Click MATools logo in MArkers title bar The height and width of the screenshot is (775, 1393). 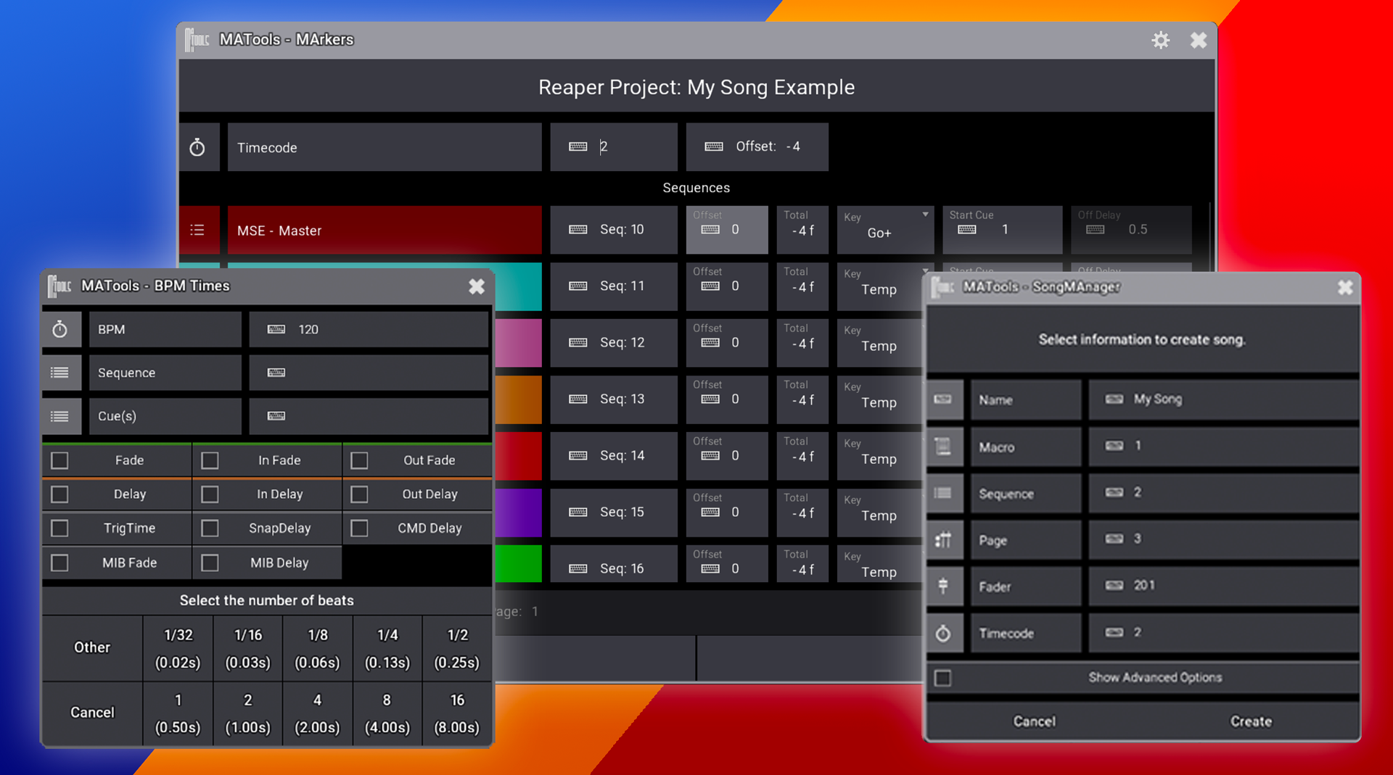(x=197, y=39)
